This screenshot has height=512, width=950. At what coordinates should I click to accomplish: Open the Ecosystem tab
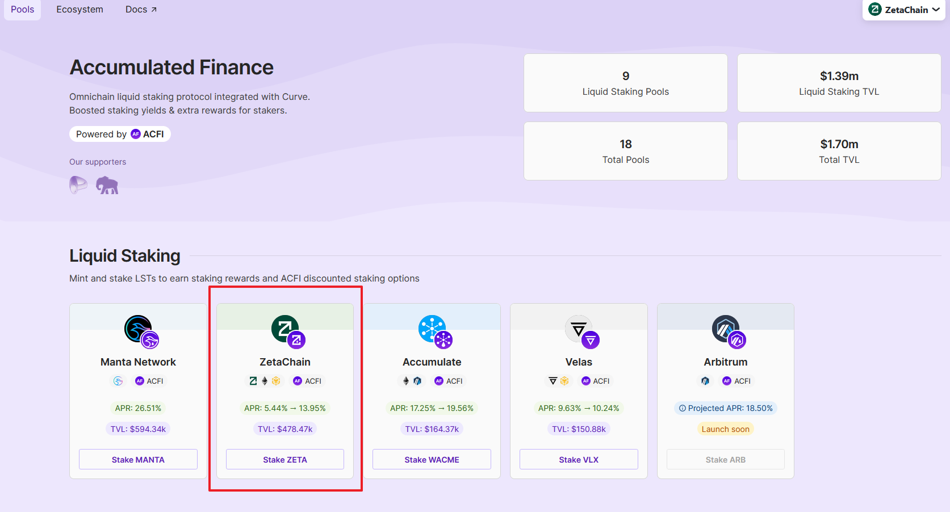tap(79, 9)
